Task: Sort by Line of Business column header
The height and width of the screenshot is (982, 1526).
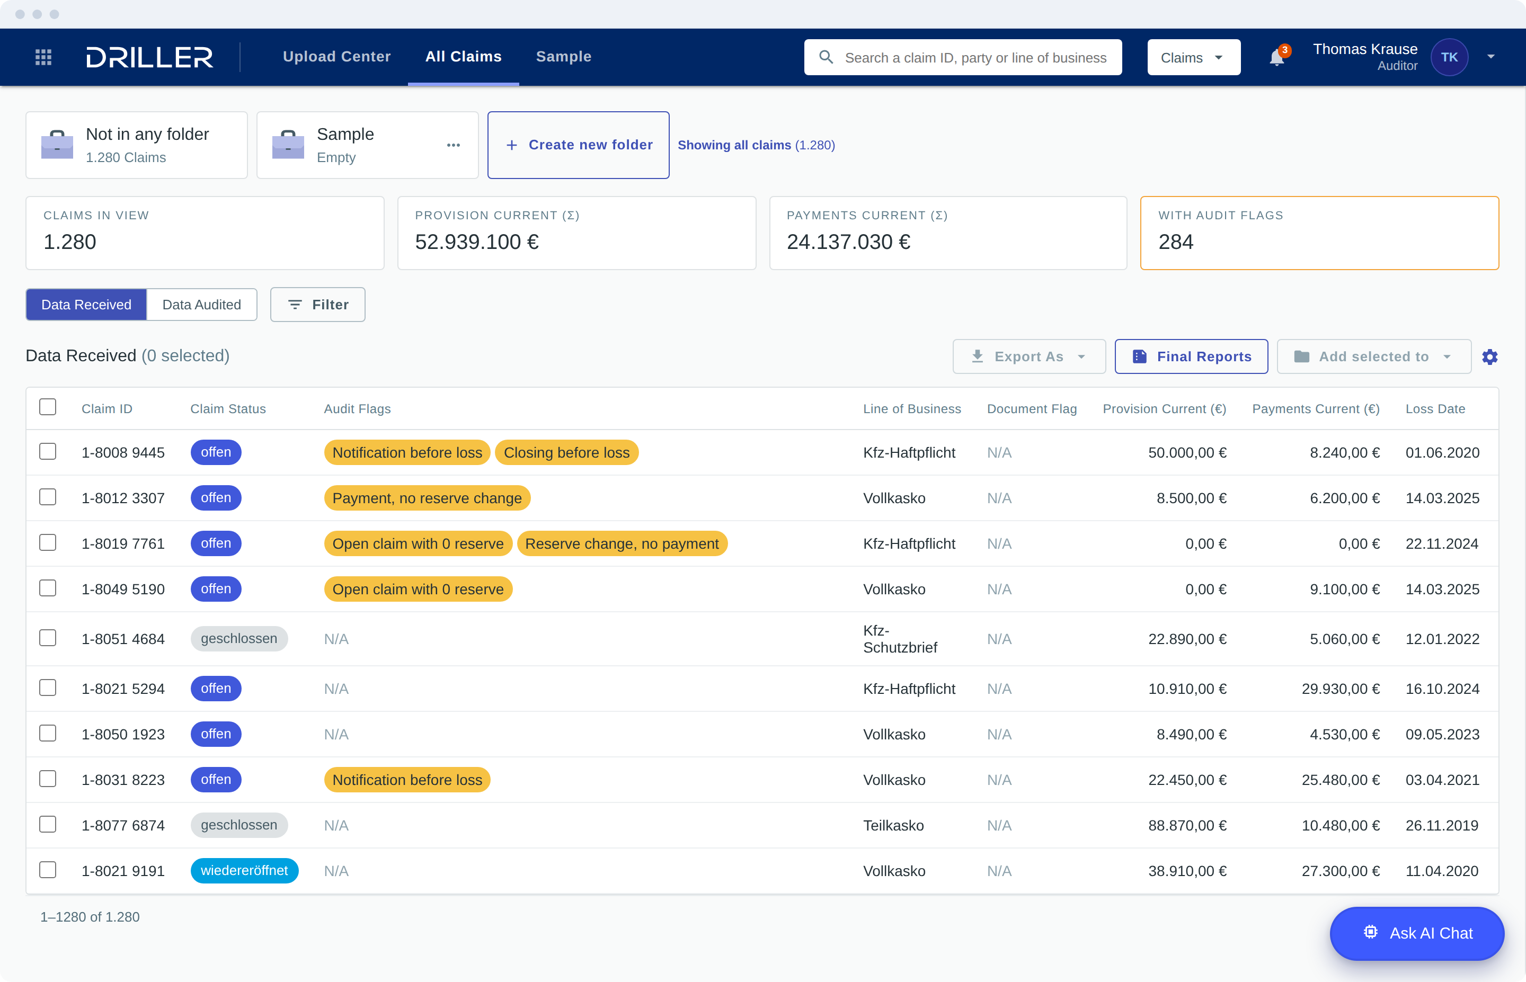Action: click(x=912, y=409)
